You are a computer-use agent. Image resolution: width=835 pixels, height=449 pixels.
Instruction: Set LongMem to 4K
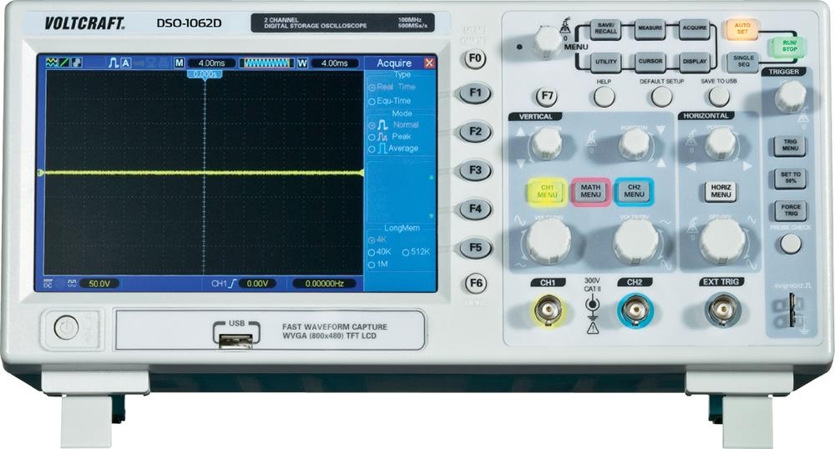(x=377, y=240)
